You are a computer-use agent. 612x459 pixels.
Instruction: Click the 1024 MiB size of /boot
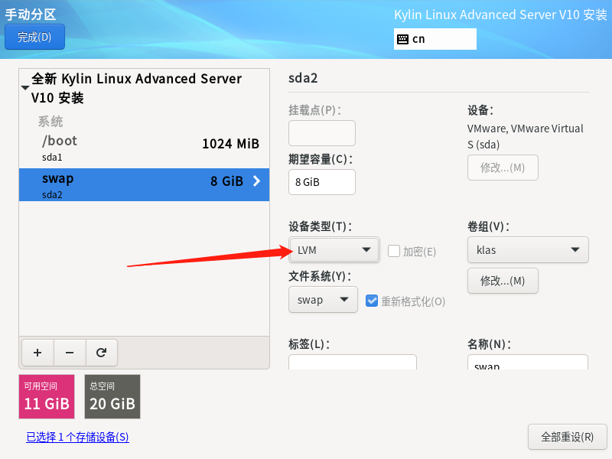coord(231,144)
